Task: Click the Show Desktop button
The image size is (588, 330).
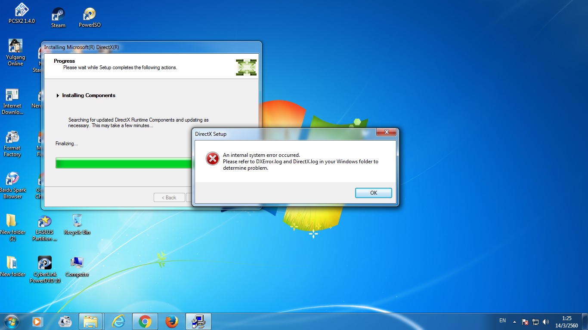Action: click(x=585, y=321)
